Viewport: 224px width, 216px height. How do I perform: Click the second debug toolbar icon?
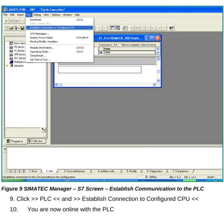pyautogui.click(x=12, y=21)
